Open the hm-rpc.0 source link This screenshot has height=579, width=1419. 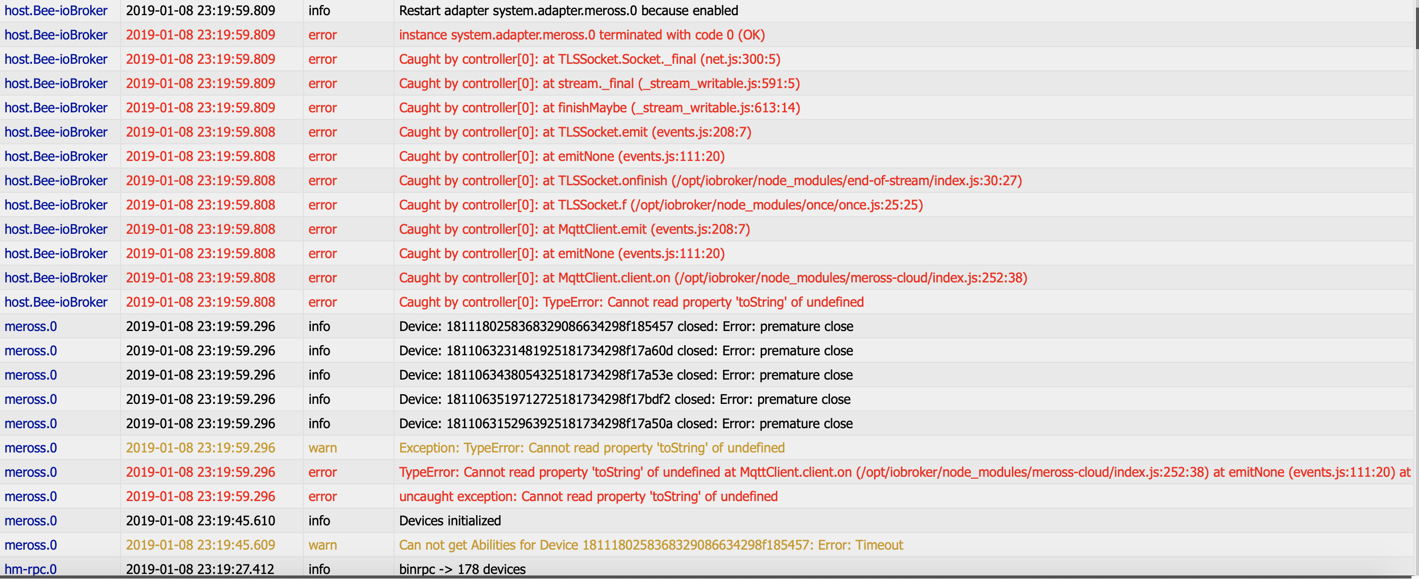tap(30, 568)
